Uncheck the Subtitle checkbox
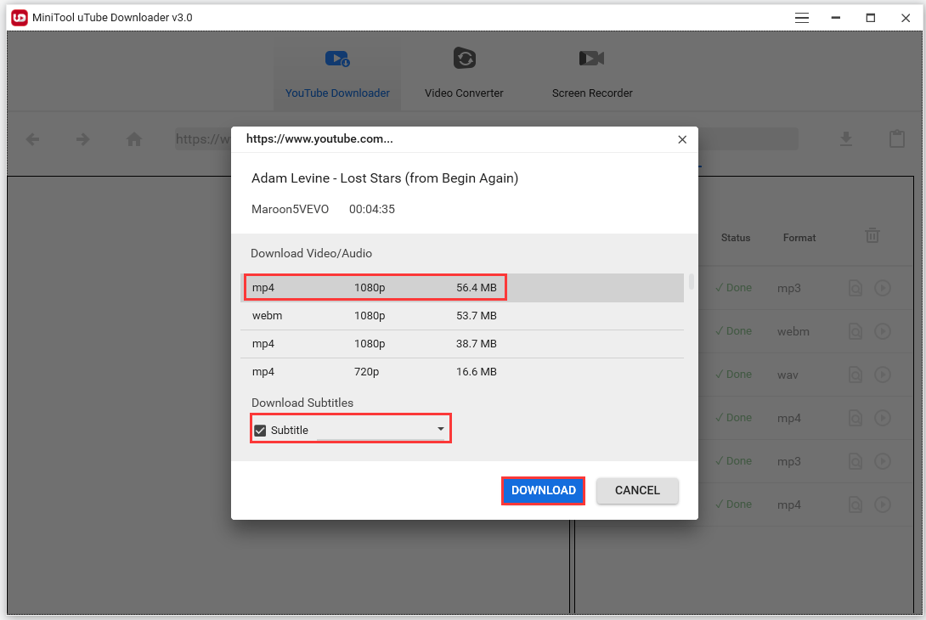This screenshot has width=926, height=620. tap(261, 431)
